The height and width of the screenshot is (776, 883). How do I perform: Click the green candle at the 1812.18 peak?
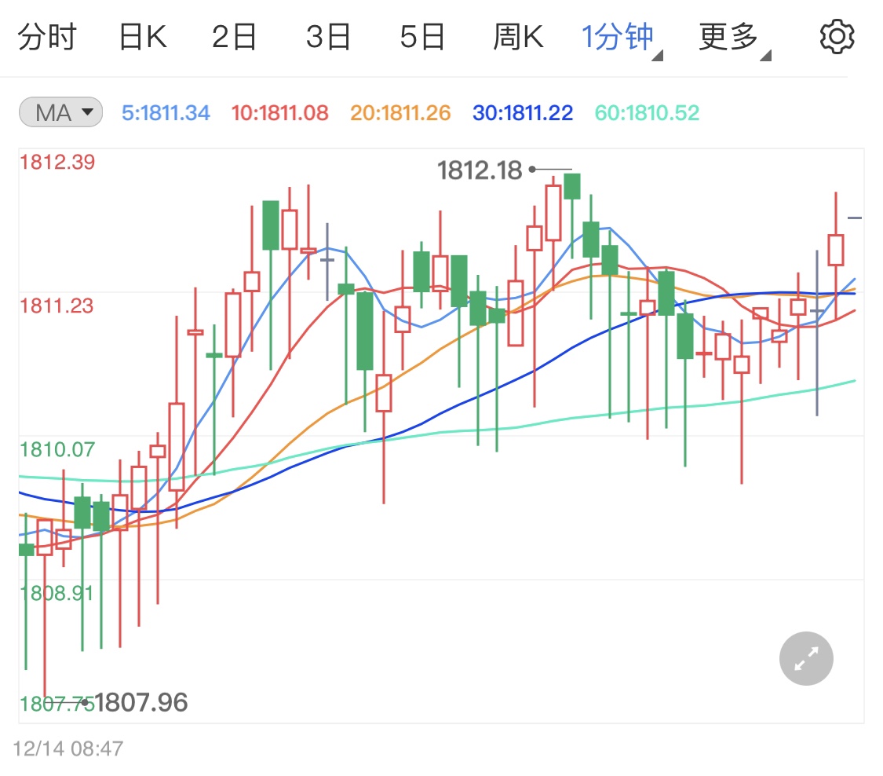(572, 186)
